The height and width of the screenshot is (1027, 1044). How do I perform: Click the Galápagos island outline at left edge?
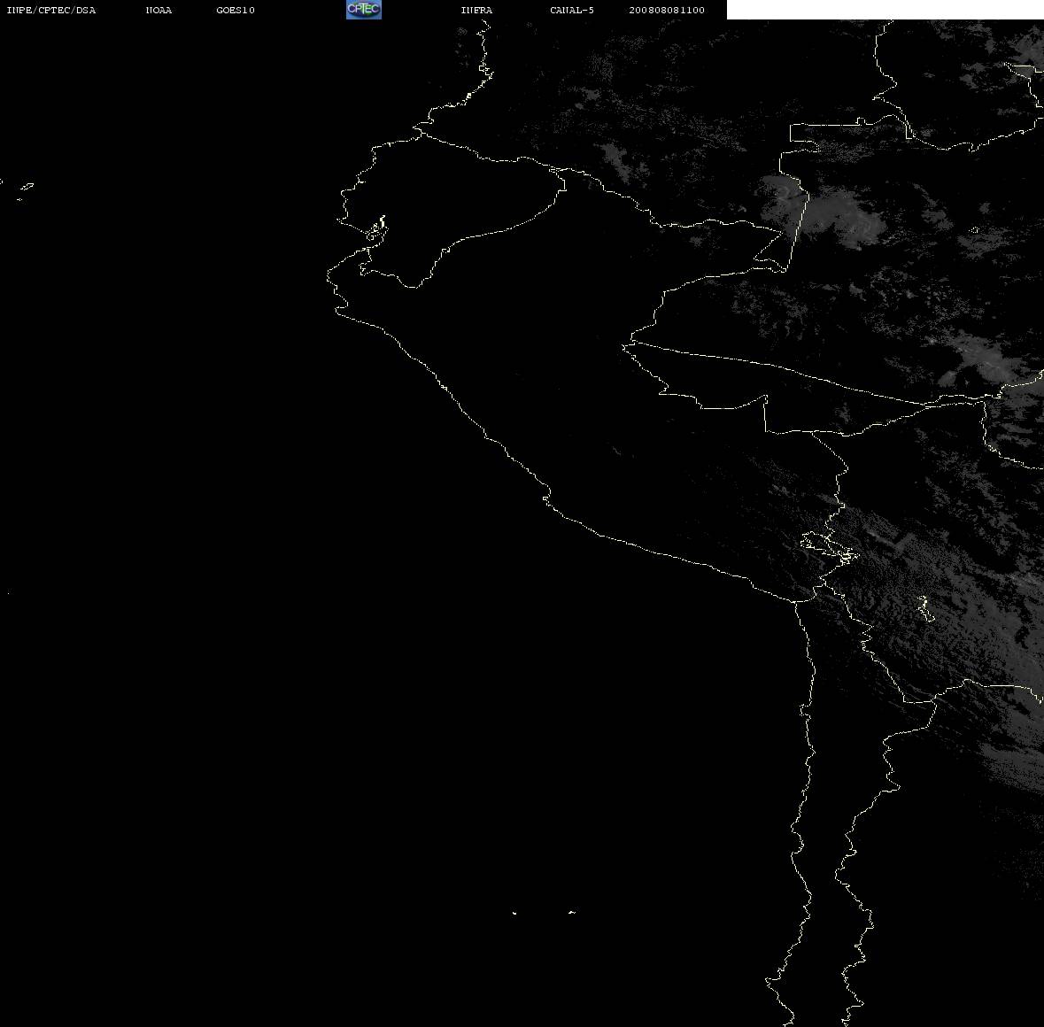[x=26, y=187]
